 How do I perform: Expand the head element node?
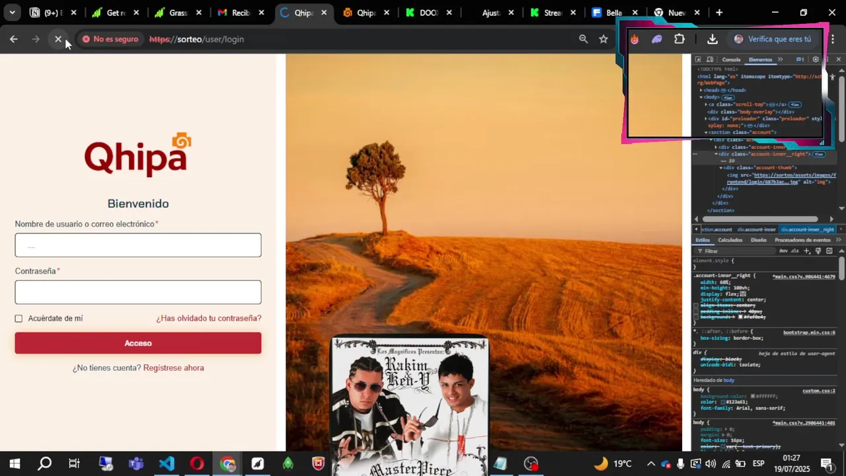tap(701, 90)
